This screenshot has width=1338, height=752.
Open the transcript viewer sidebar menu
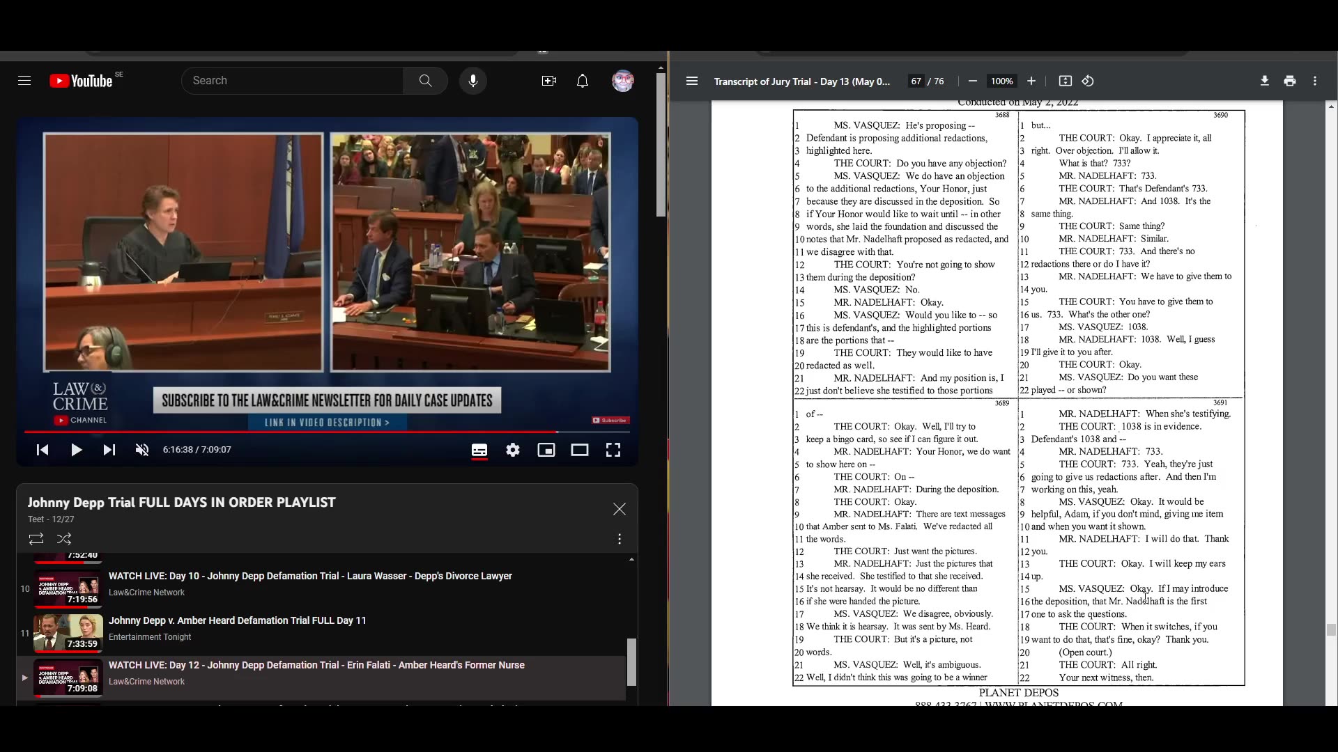691,81
